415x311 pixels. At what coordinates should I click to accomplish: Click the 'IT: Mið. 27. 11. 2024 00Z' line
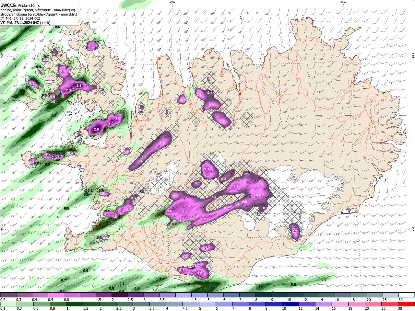pyautogui.click(x=20, y=18)
